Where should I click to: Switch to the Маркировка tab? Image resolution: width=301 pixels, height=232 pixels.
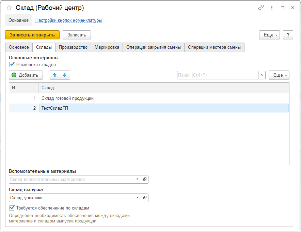(x=107, y=47)
